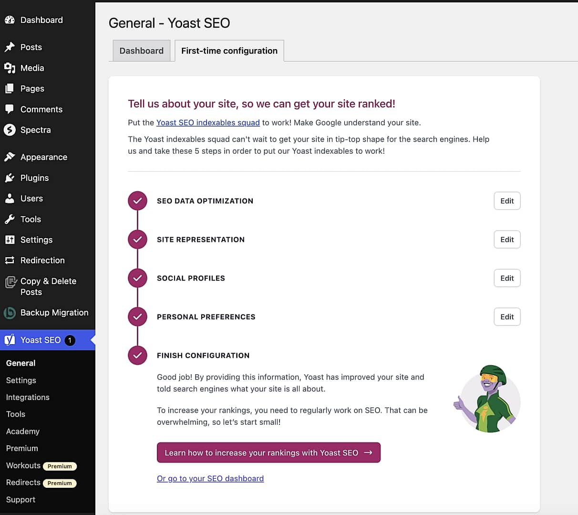Open the Redirects submenu item
578x515 pixels.
coord(23,483)
